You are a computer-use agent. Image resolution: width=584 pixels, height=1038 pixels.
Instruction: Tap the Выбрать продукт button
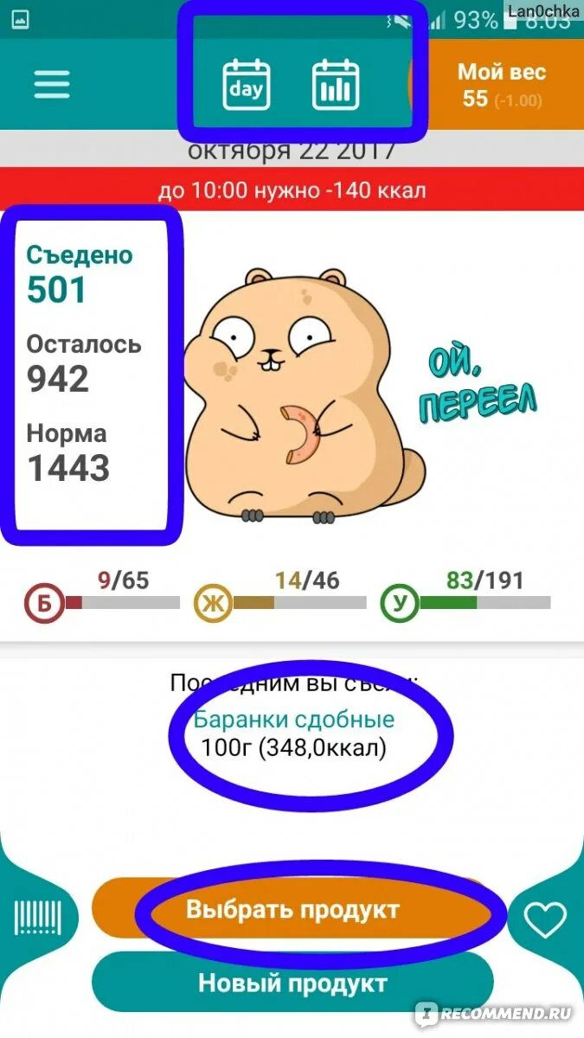[292, 910]
